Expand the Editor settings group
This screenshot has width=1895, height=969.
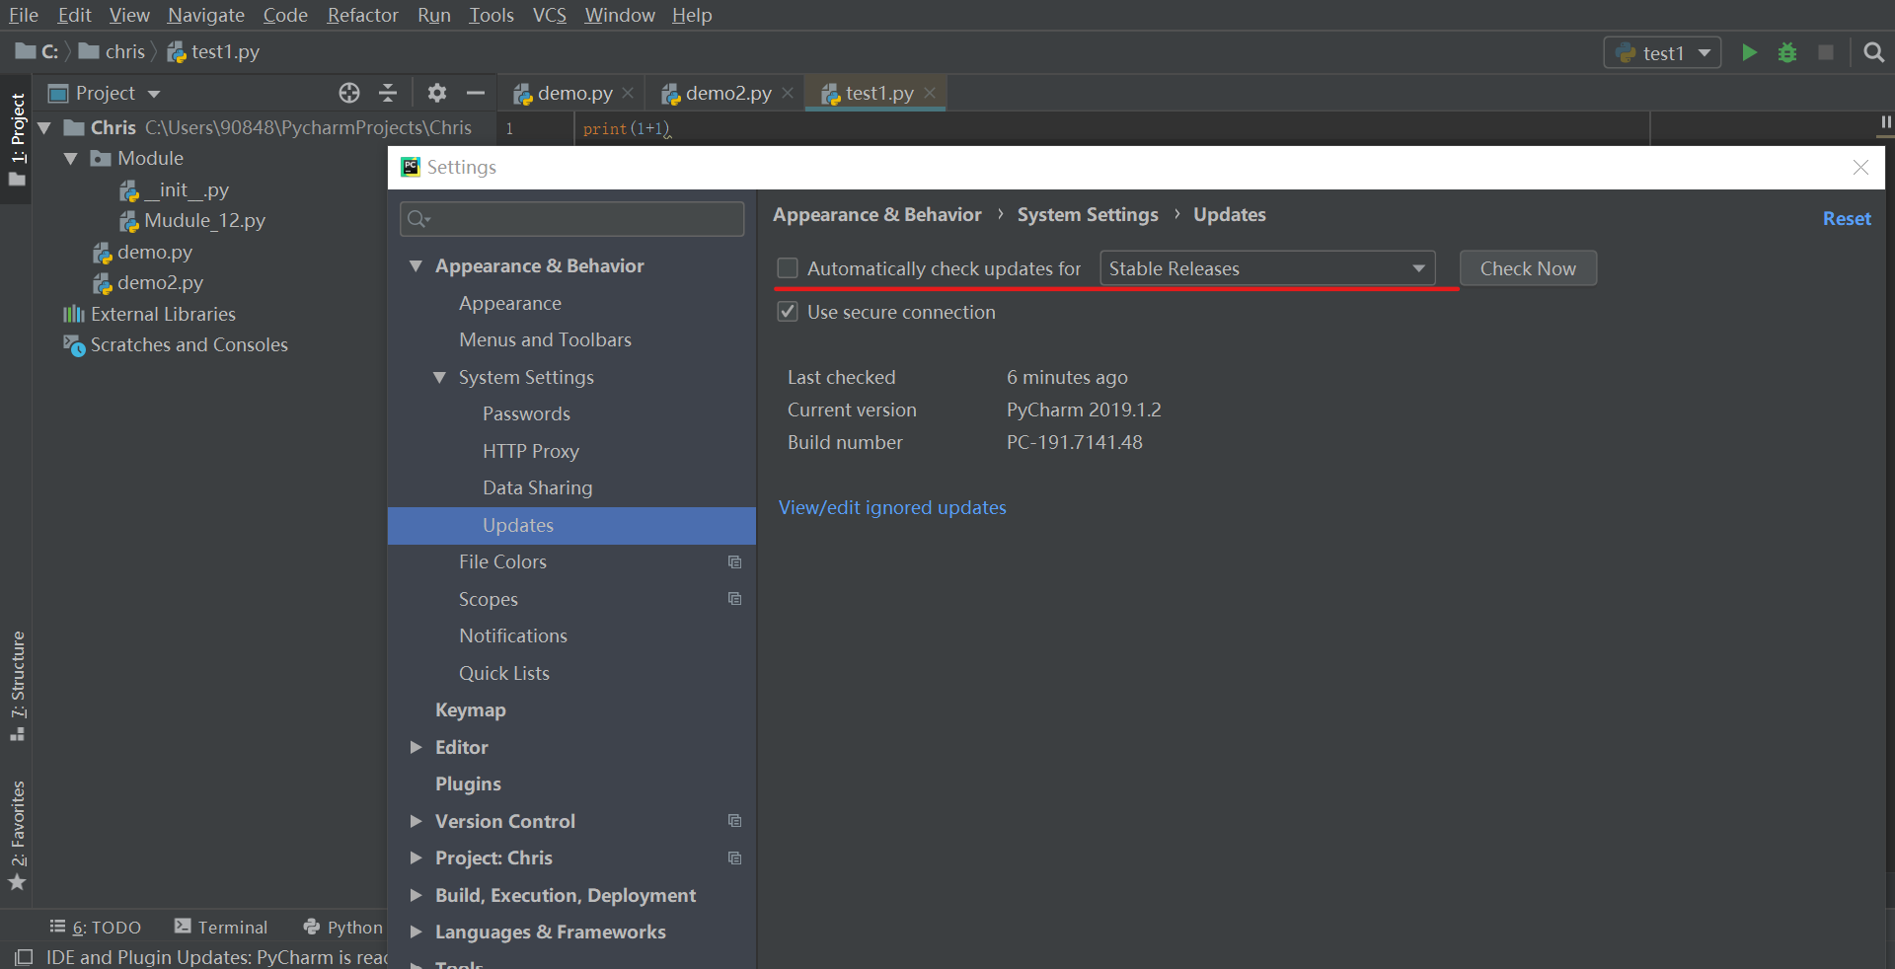pyautogui.click(x=417, y=747)
